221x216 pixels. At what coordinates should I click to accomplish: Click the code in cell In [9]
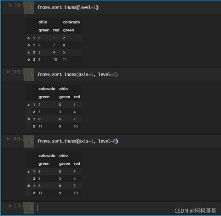pyautogui.click(x=68, y=7)
